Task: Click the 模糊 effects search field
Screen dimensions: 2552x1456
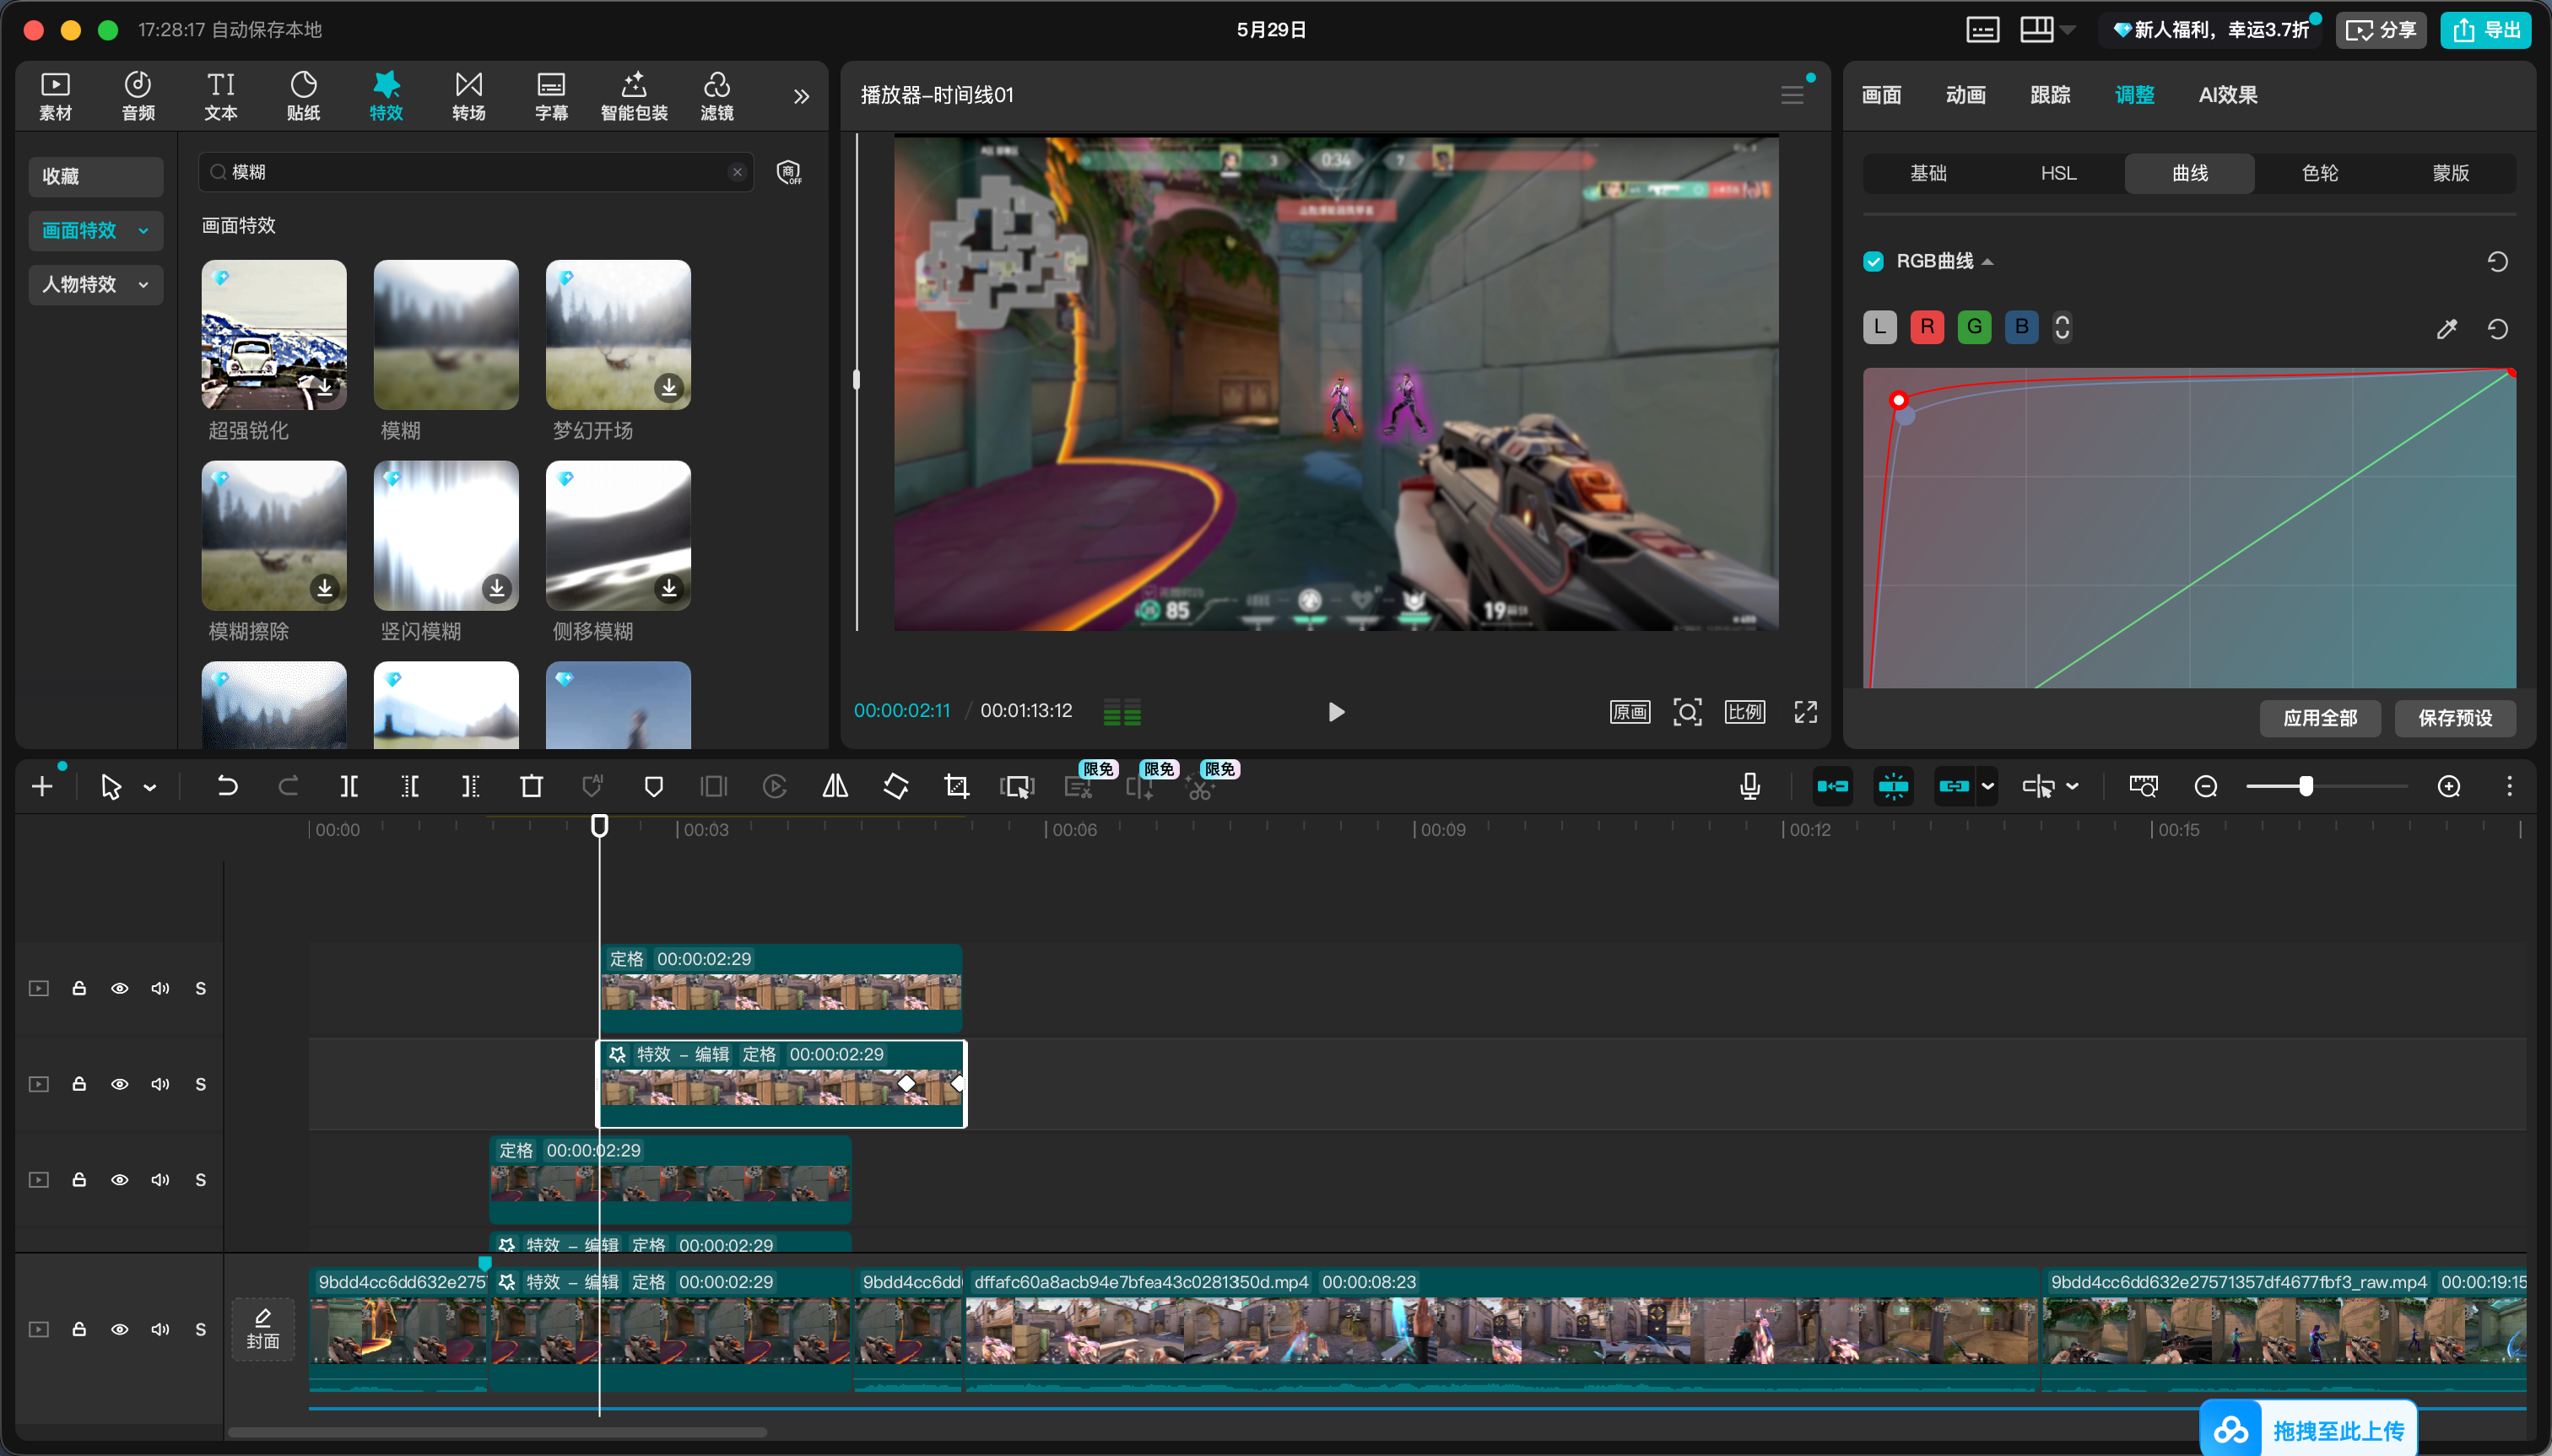Action: click(475, 172)
